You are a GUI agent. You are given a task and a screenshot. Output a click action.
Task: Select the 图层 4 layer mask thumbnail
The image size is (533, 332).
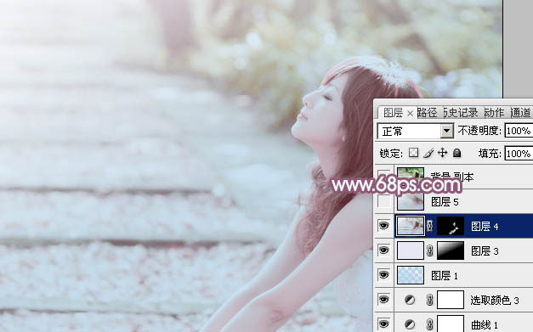tap(451, 226)
